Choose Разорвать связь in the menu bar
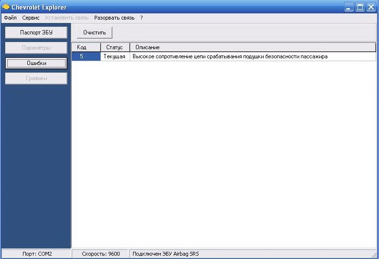Image resolution: width=379 pixels, height=259 pixels. point(114,18)
